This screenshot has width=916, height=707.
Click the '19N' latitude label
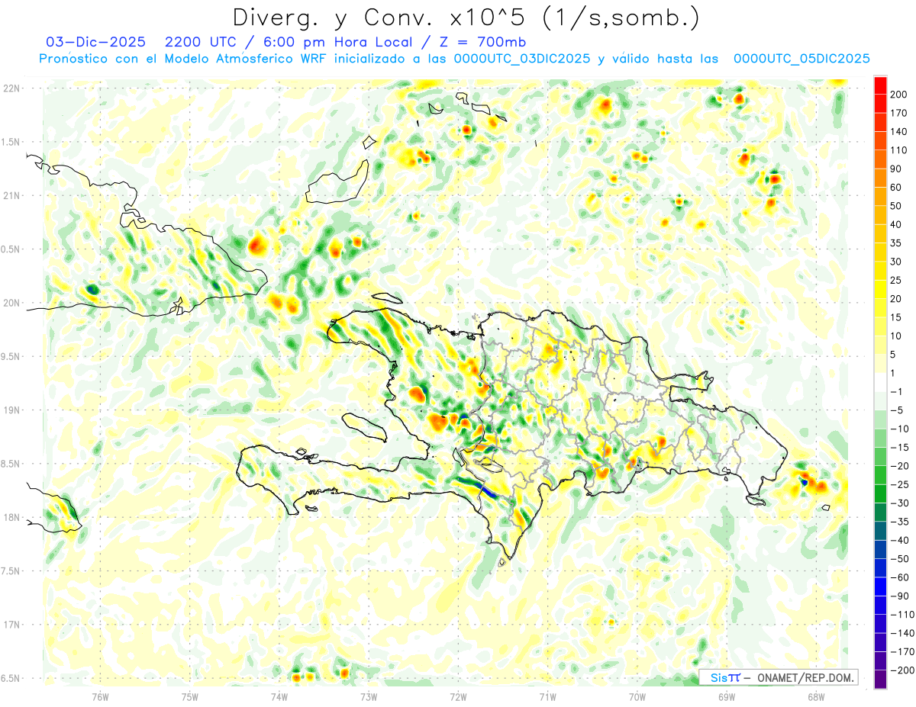[11, 410]
